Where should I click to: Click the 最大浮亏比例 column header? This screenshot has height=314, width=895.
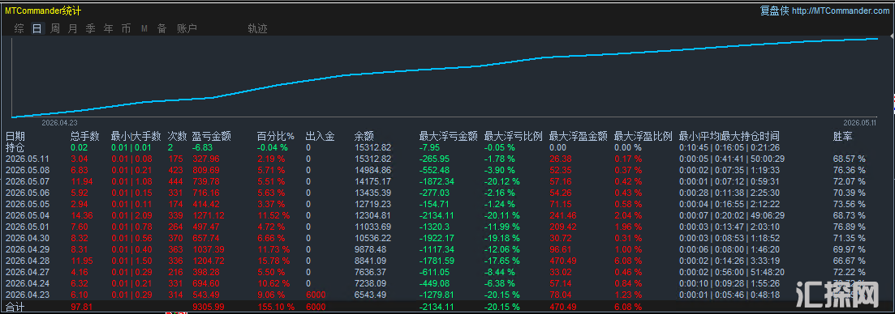tap(513, 137)
